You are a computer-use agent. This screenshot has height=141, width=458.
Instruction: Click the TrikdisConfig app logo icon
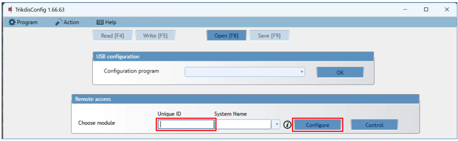point(10,10)
